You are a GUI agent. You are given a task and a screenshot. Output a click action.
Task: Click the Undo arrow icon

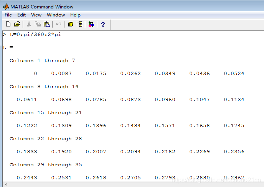point(59,24)
